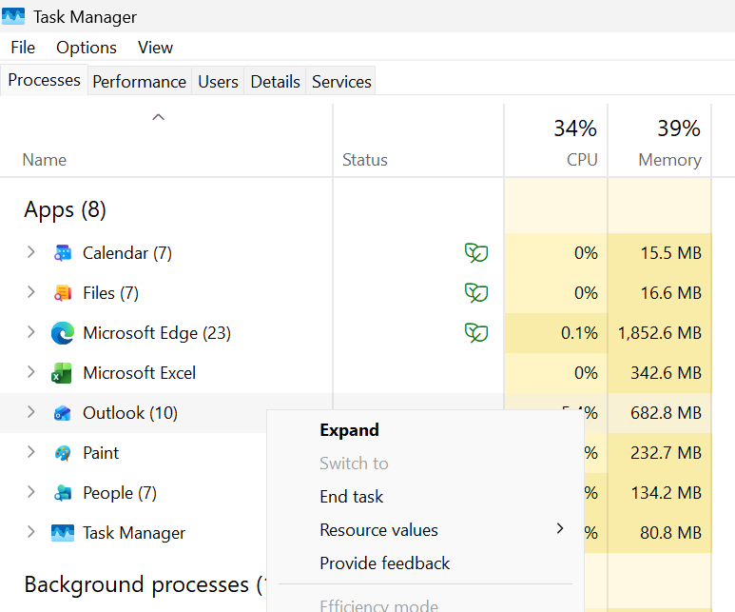Click the 0.1% CPU value for Edge
The image size is (735, 612).
579,333
